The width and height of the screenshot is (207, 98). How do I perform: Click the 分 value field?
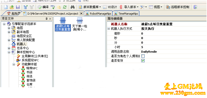(x=174, y=43)
